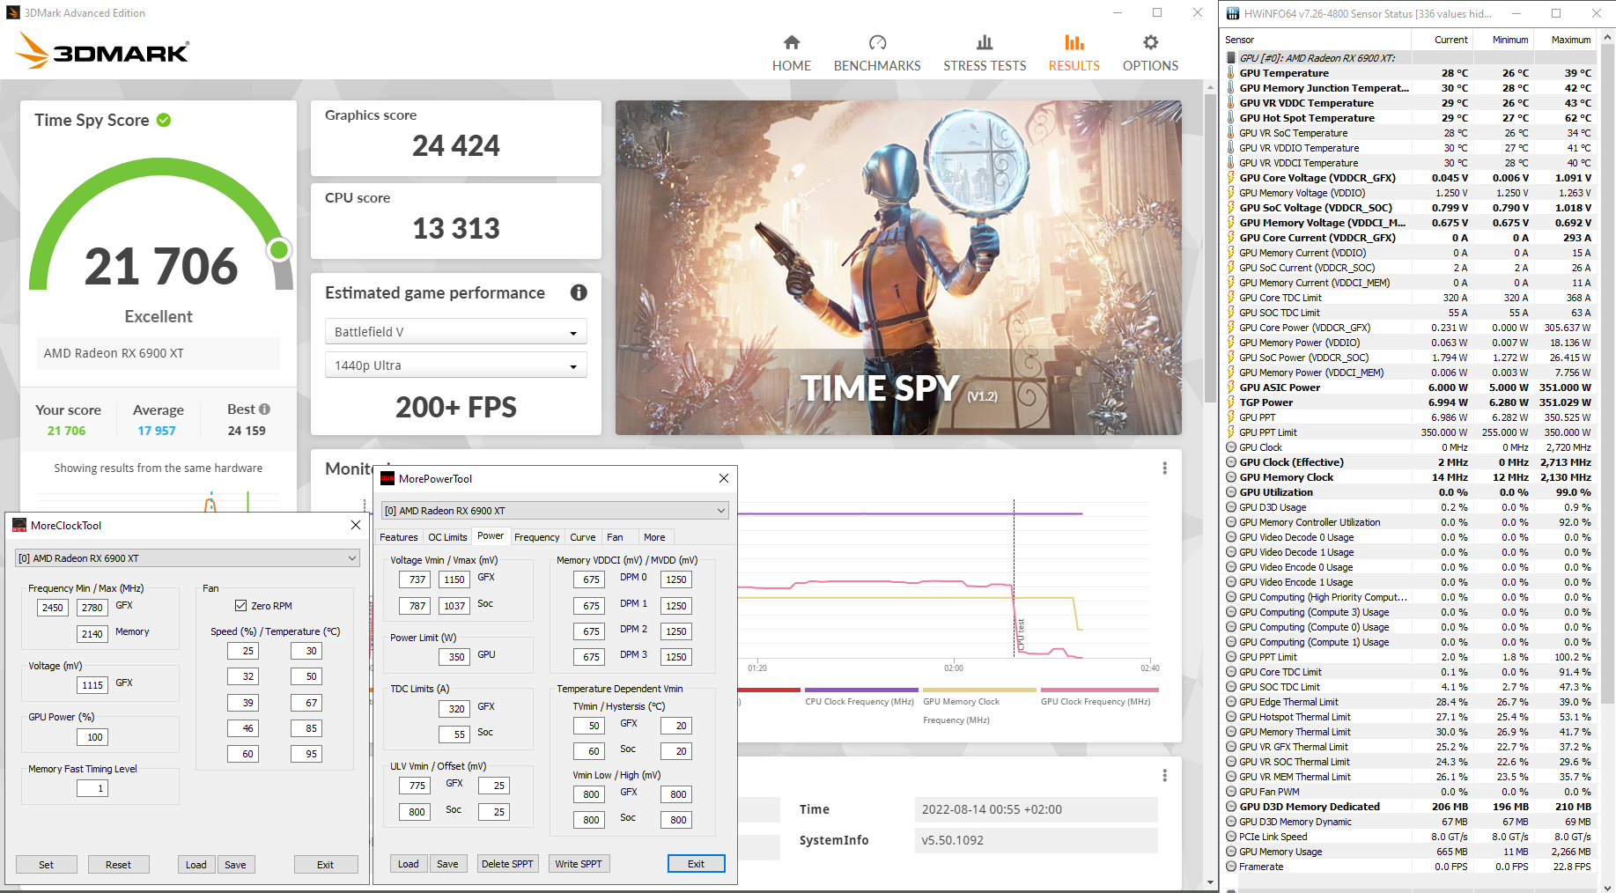Select the Results section in 3DMark
The image size is (1616, 893).
[1074, 53]
